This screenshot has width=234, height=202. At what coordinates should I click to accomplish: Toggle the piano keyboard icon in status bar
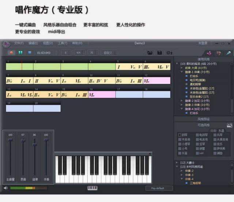tap(93, 188)
